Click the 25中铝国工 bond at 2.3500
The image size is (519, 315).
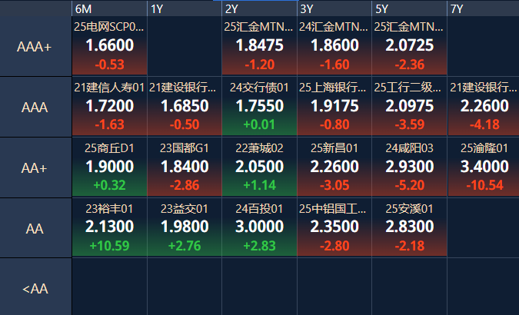point(334,227)
